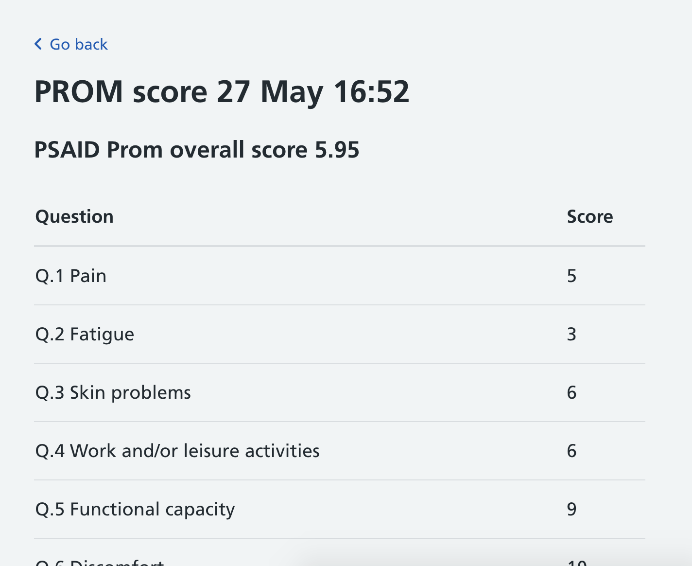This screenshot has width=692, height=566.
Task: Click the PSAID Prom overall score text
Action: tap(196, 150)
